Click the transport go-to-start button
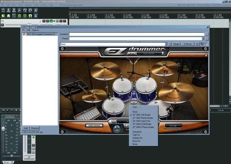 point(3,110)
